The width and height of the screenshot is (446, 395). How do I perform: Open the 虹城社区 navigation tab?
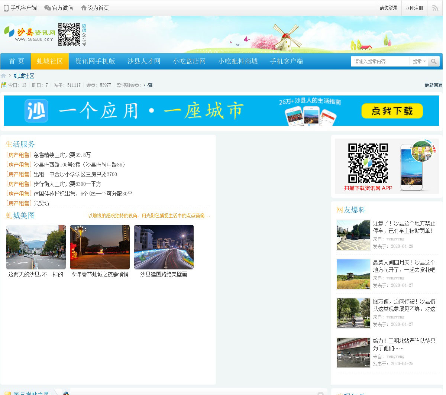point(49,61)
